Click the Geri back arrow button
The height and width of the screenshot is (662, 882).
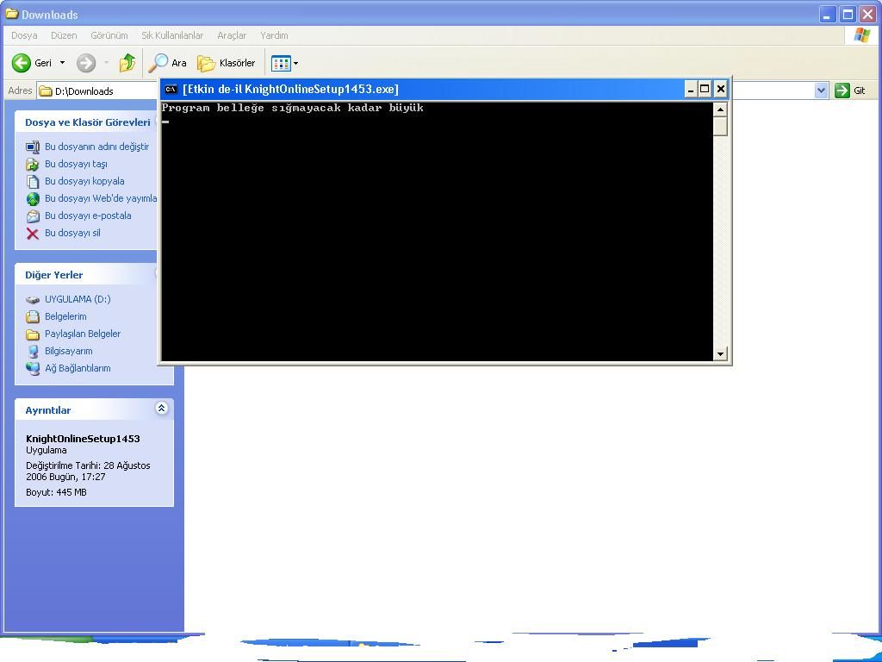coord(22,63)
